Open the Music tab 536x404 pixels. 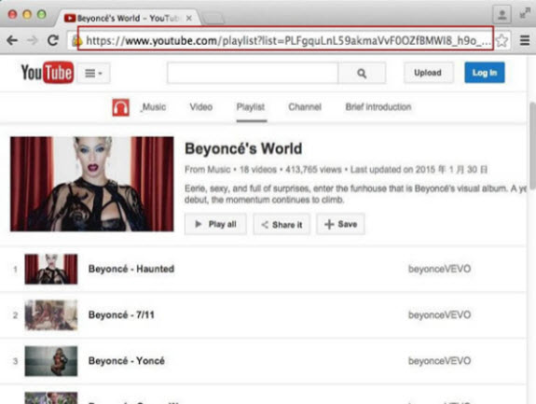coord(154,107)
